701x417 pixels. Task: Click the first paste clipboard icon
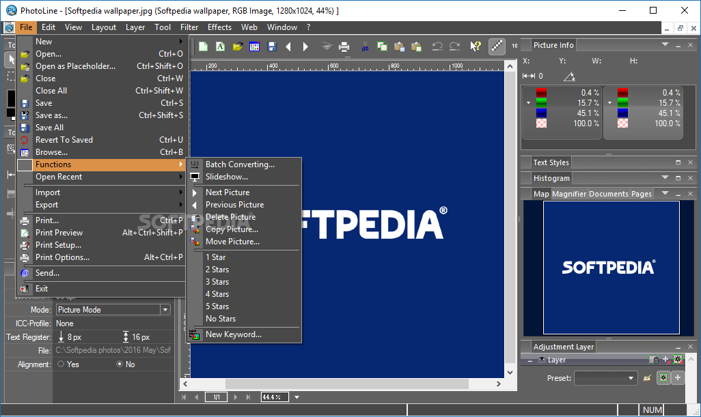[x=399, y=46]
